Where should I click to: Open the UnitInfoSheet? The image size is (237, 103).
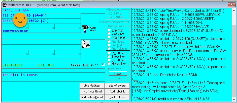(x=92, y=86)
